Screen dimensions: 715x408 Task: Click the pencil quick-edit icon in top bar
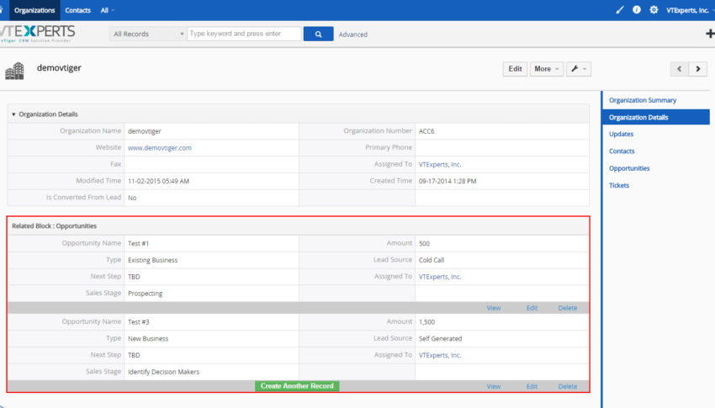tap(619, 9)
